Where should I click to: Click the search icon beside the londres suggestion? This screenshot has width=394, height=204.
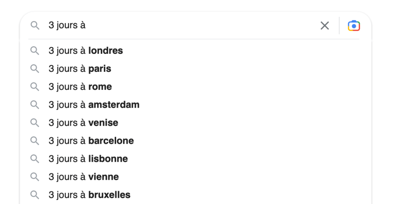pyautogui.click(x=35, y=51)
